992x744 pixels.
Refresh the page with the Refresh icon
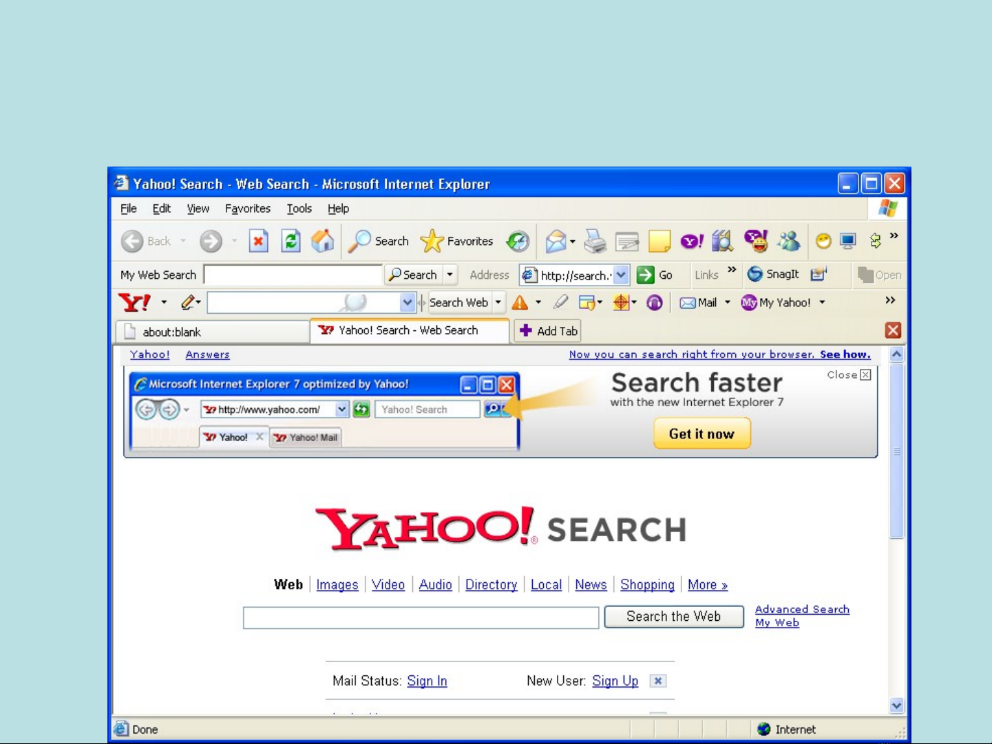pyautogui.click(x=291, y=241)
